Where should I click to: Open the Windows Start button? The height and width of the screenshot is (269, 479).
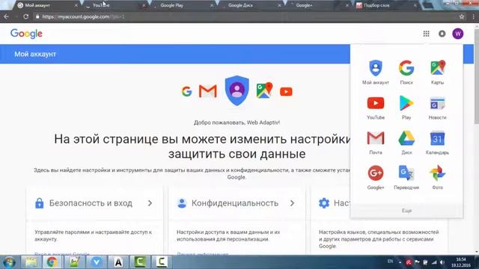tap(9, 262)
